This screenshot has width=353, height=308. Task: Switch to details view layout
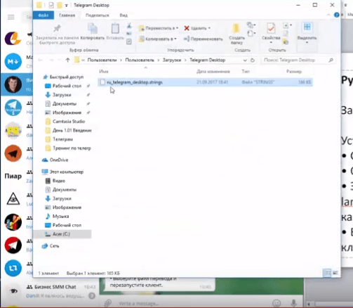(x=327, y=273)
